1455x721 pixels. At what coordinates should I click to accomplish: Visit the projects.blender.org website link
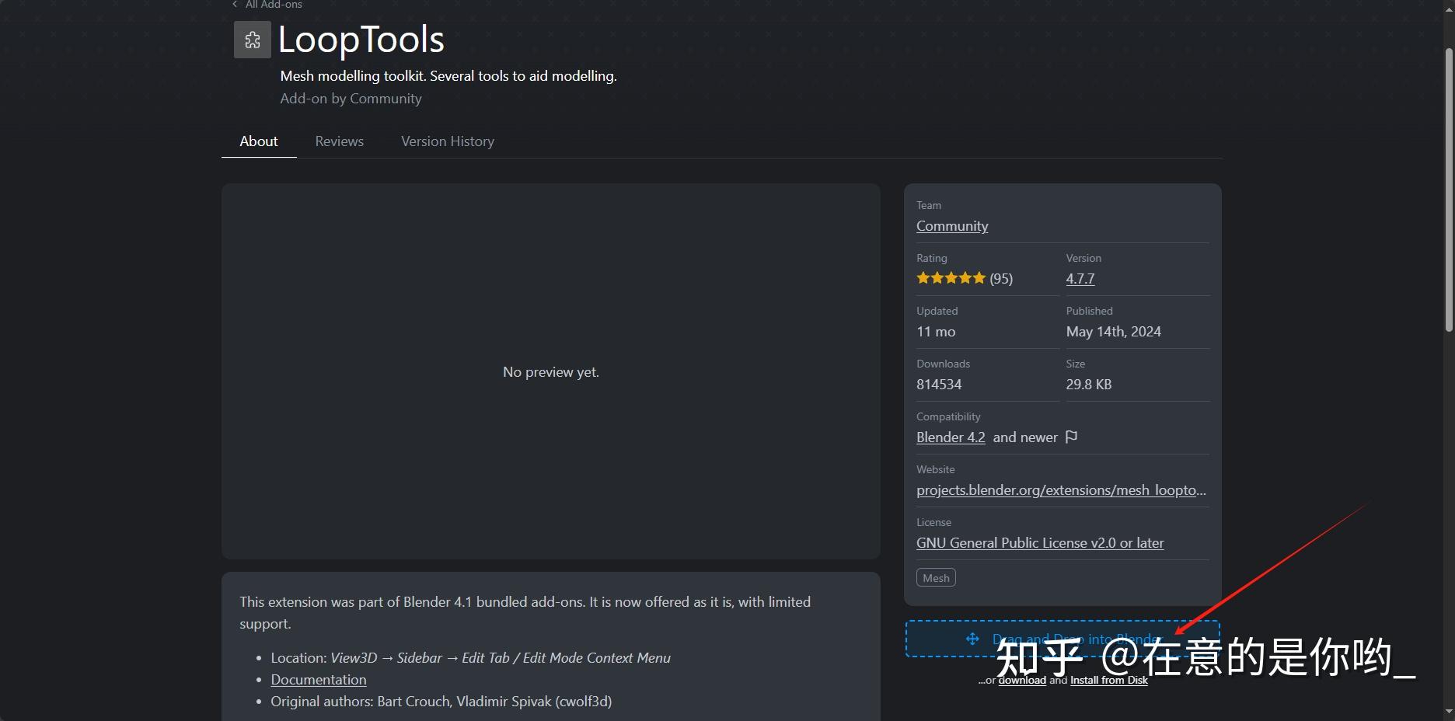tap(1061, 490)
